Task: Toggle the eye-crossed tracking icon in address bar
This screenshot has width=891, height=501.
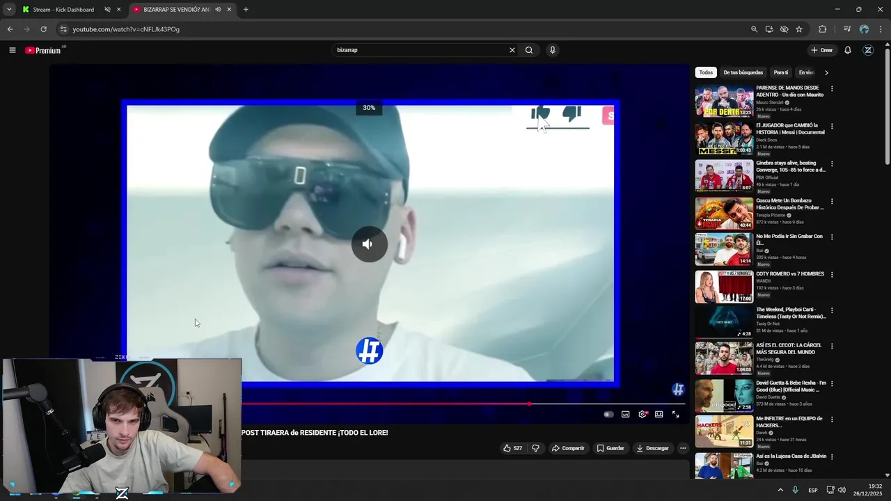Action: [784, 29]
